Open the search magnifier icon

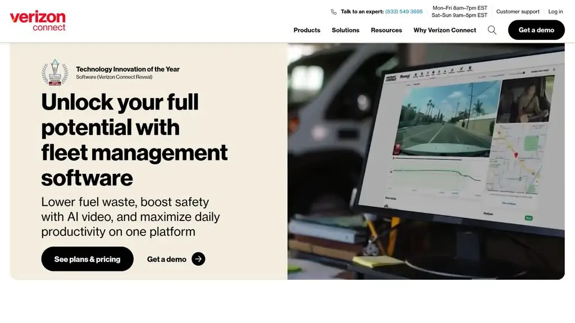pyautogui.click(x=492, y=30)
